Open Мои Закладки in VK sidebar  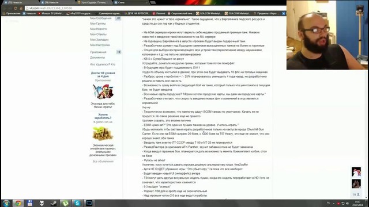click(x=99, y=40)
